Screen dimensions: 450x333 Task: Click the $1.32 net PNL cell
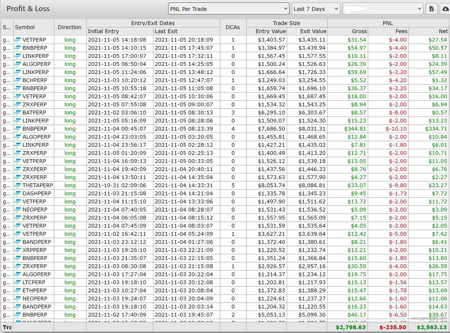point(429,80)
